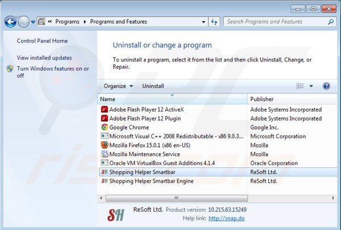Select the Shopping Helper Smartbar entry
This screenshot has width=341, height=230.
coord(218,172)
